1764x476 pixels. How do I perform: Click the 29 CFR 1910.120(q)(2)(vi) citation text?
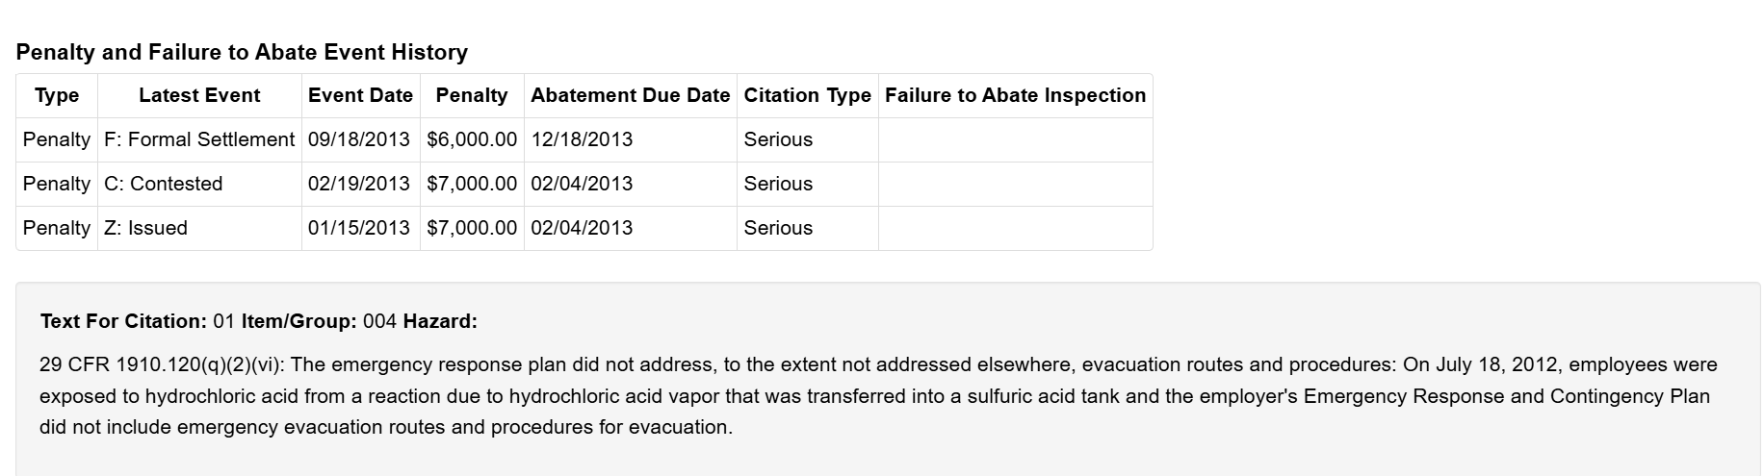click(x=162, y=364)
